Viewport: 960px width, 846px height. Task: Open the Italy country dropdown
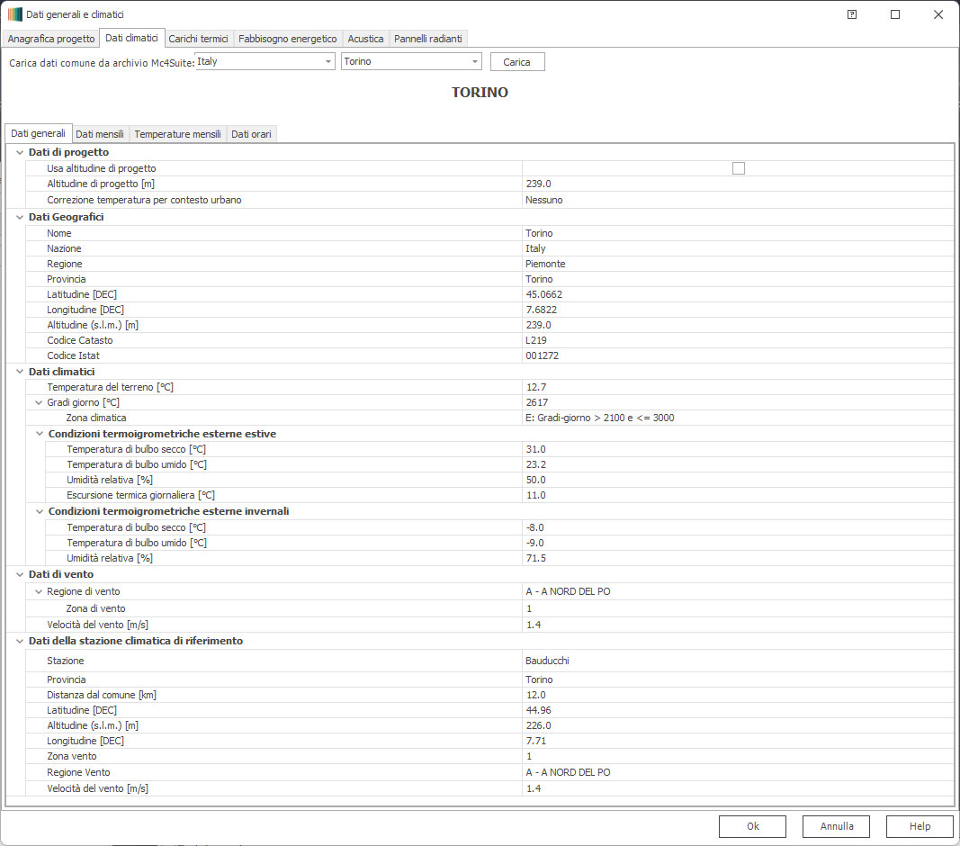(x=328, y=62)
